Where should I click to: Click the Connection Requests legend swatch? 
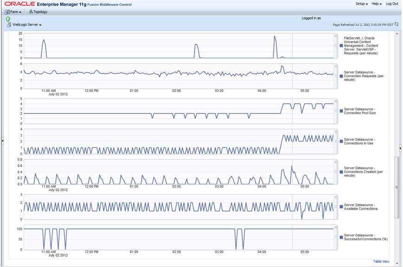pos(341,76)
